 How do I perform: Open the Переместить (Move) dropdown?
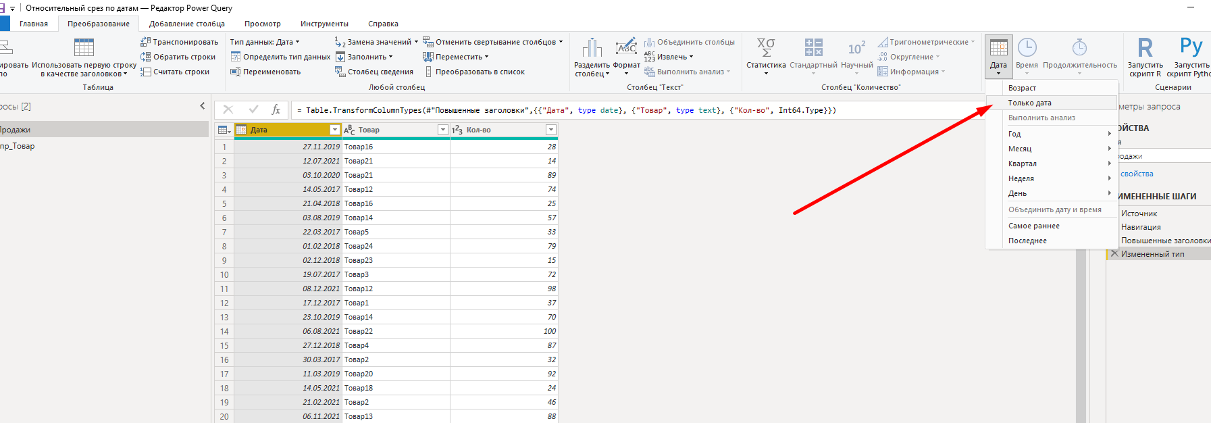(x=456, y=57)
